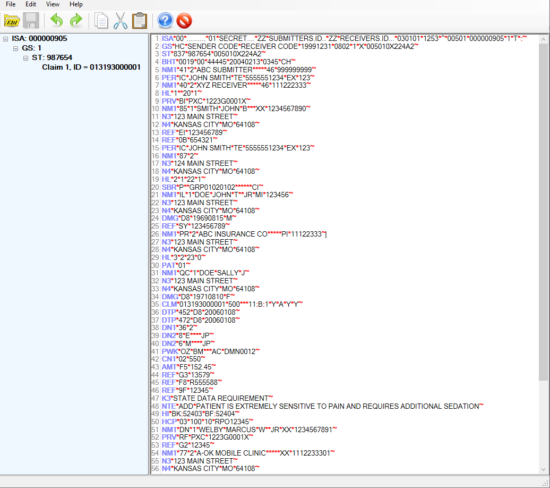Click the NM1*41*2*ABC SUBMITTER line
550x488 pixels.
click(x=238, y=70)
